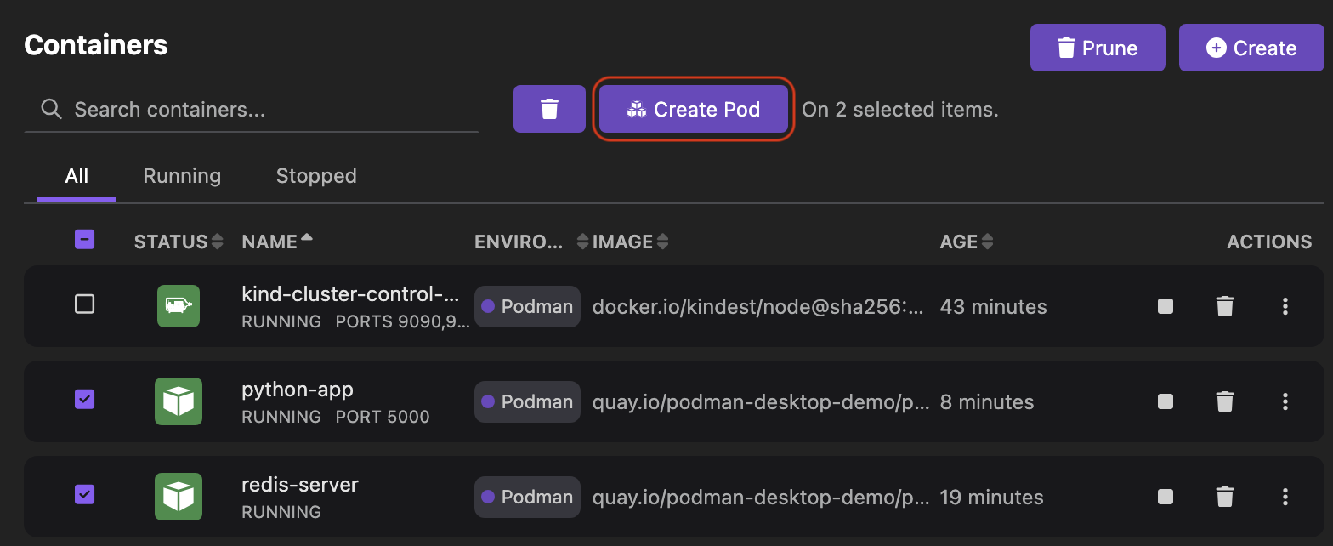Delete the kind-cluster-control container

[1224, 306]
